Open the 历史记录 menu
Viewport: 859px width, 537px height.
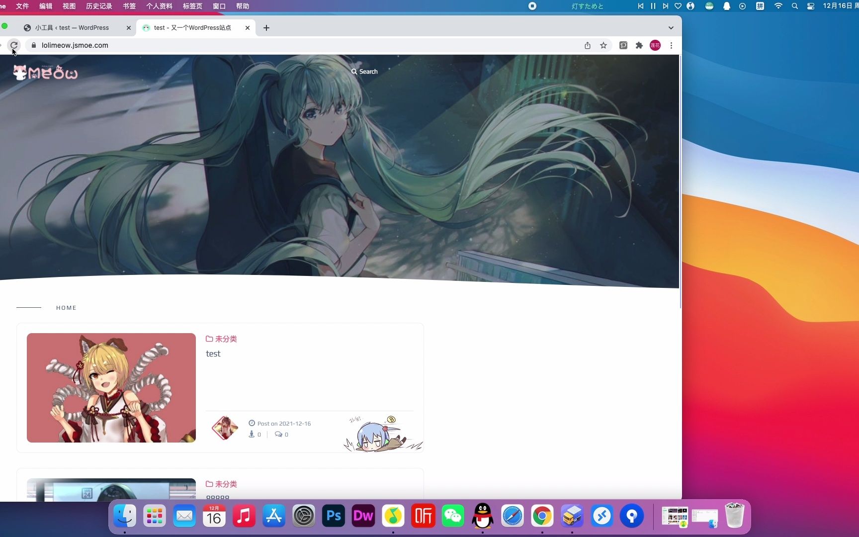click(99, 6)
